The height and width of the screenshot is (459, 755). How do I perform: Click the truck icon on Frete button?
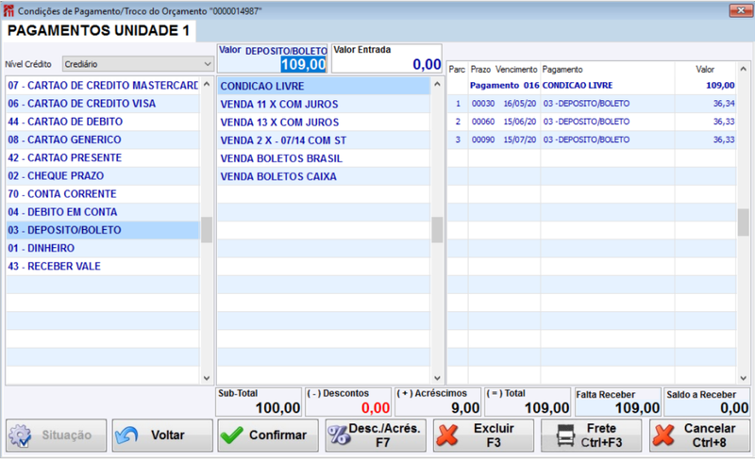[565, 435]
